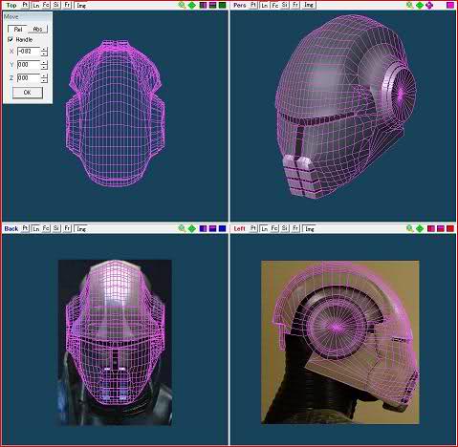458x447 pixels.
Task: Click the Y value field in Move panel
Action: [x=29, y=65]
